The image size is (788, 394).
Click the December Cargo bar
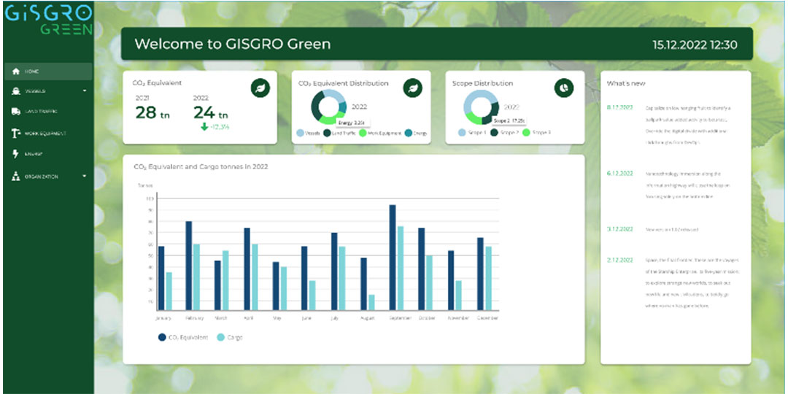[488, 279]
